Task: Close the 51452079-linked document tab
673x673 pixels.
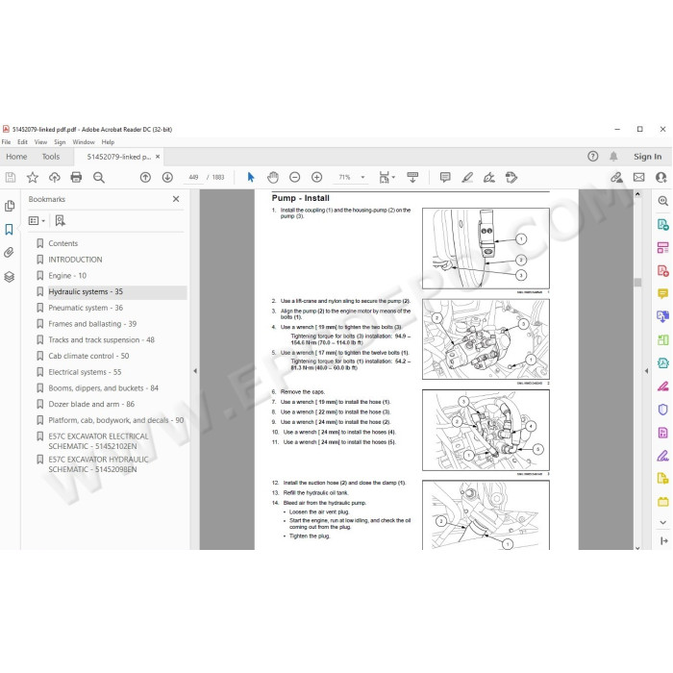Action: (x=158, y=157)
